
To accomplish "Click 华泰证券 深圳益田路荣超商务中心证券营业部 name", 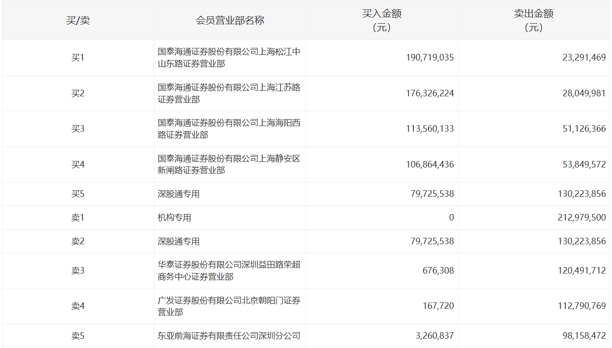I will pyautogui.click(x=229, y=271).
